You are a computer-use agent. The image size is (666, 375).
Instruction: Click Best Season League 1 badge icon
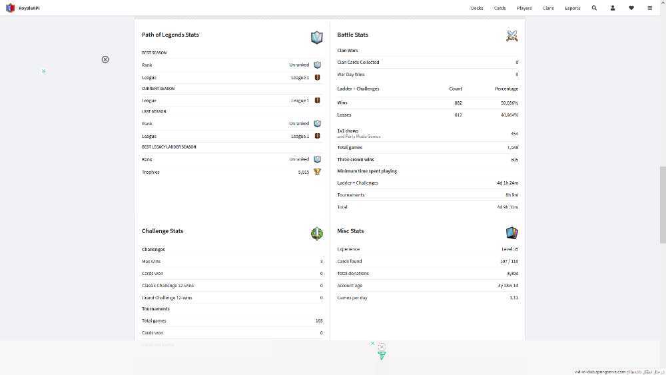click(317, 77)
